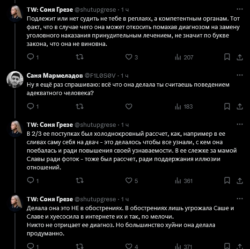Share the first tweet with 207 views
Image resolution: width=250 pixels, height=249 pixels.
tap(240, 57)
